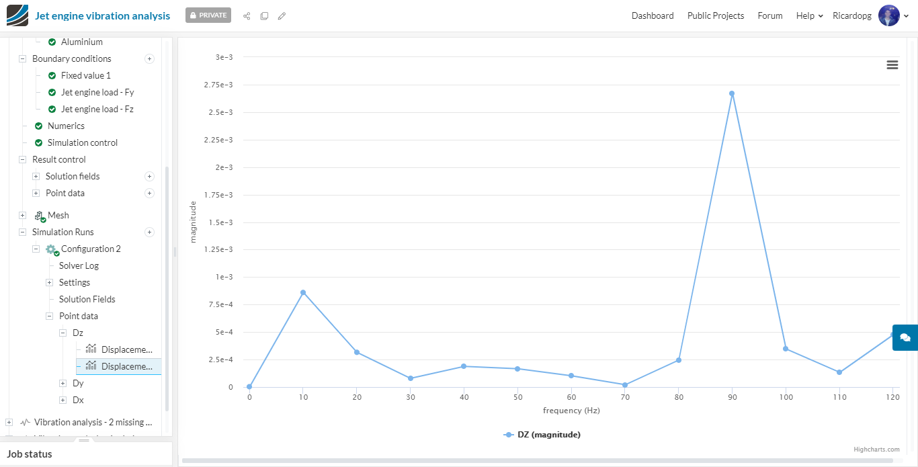
Task: Click green check beside Jet engine load - Fz
Action: 52,109
